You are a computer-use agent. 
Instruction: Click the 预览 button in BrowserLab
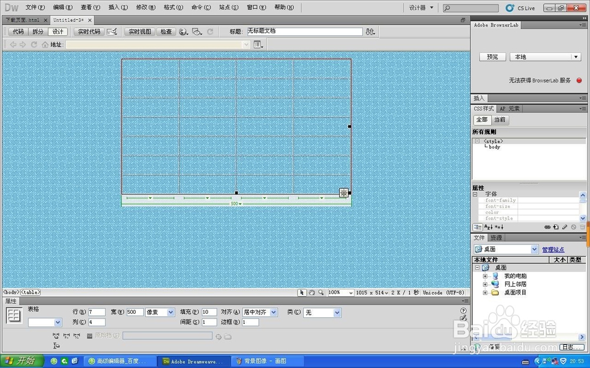pos(493,57)
